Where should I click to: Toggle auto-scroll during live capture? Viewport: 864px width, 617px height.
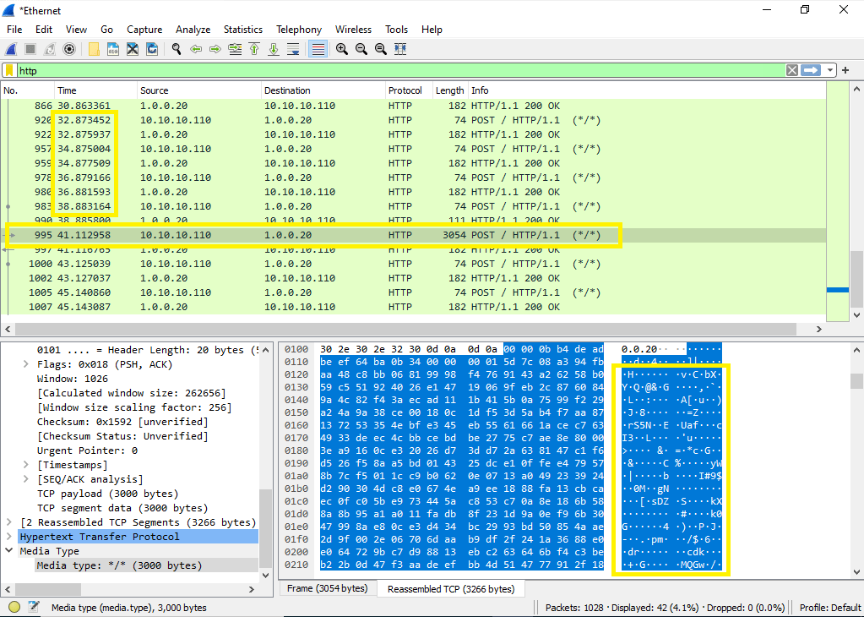tap(293, 49)
